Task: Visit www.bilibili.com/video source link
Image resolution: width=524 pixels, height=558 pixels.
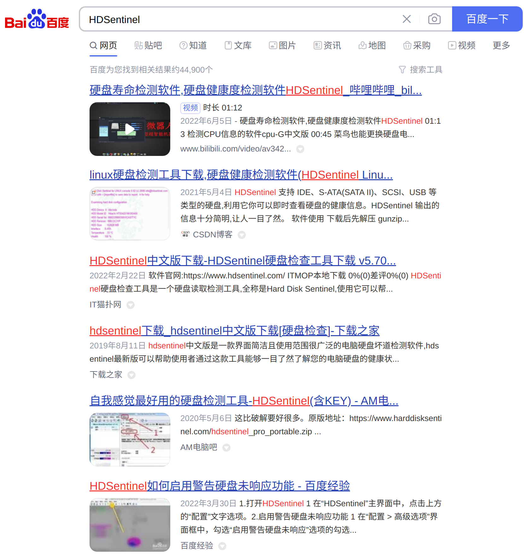Action: [x=236, y=149]
